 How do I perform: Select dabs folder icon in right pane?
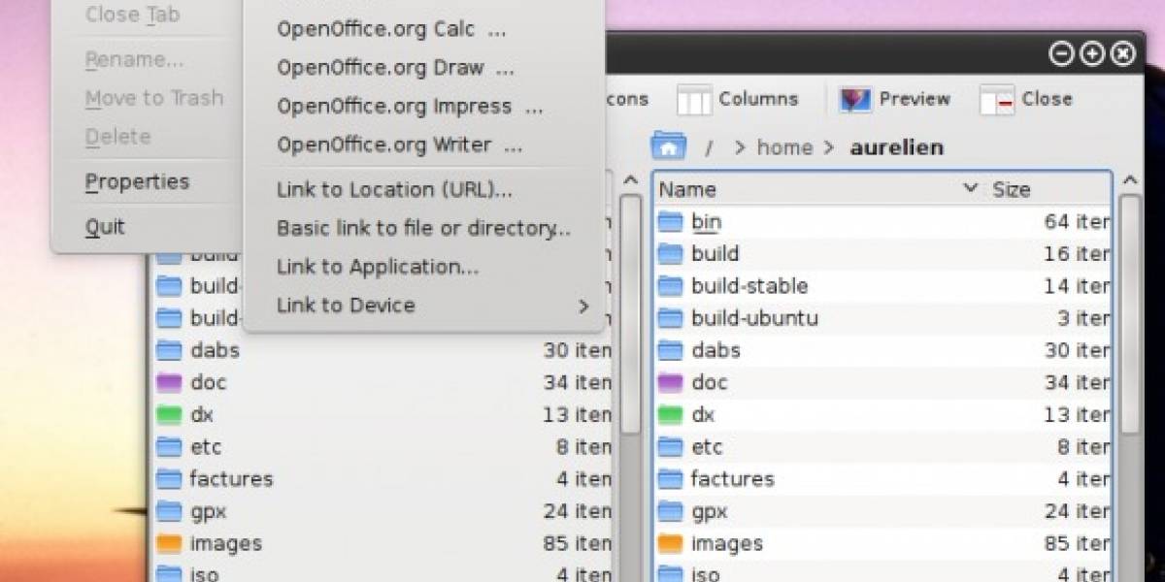[671, 350]
